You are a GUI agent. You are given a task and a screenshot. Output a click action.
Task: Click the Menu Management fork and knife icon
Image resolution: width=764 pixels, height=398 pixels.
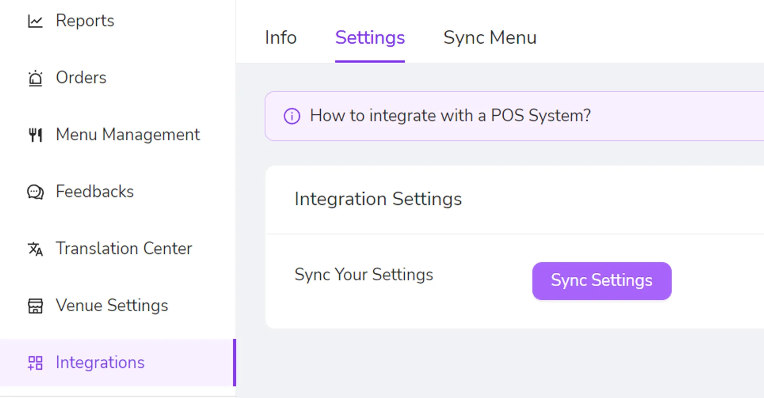[35, 135]
